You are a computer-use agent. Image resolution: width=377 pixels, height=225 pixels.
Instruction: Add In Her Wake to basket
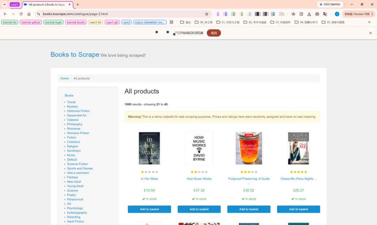click(x=149, y=209)
